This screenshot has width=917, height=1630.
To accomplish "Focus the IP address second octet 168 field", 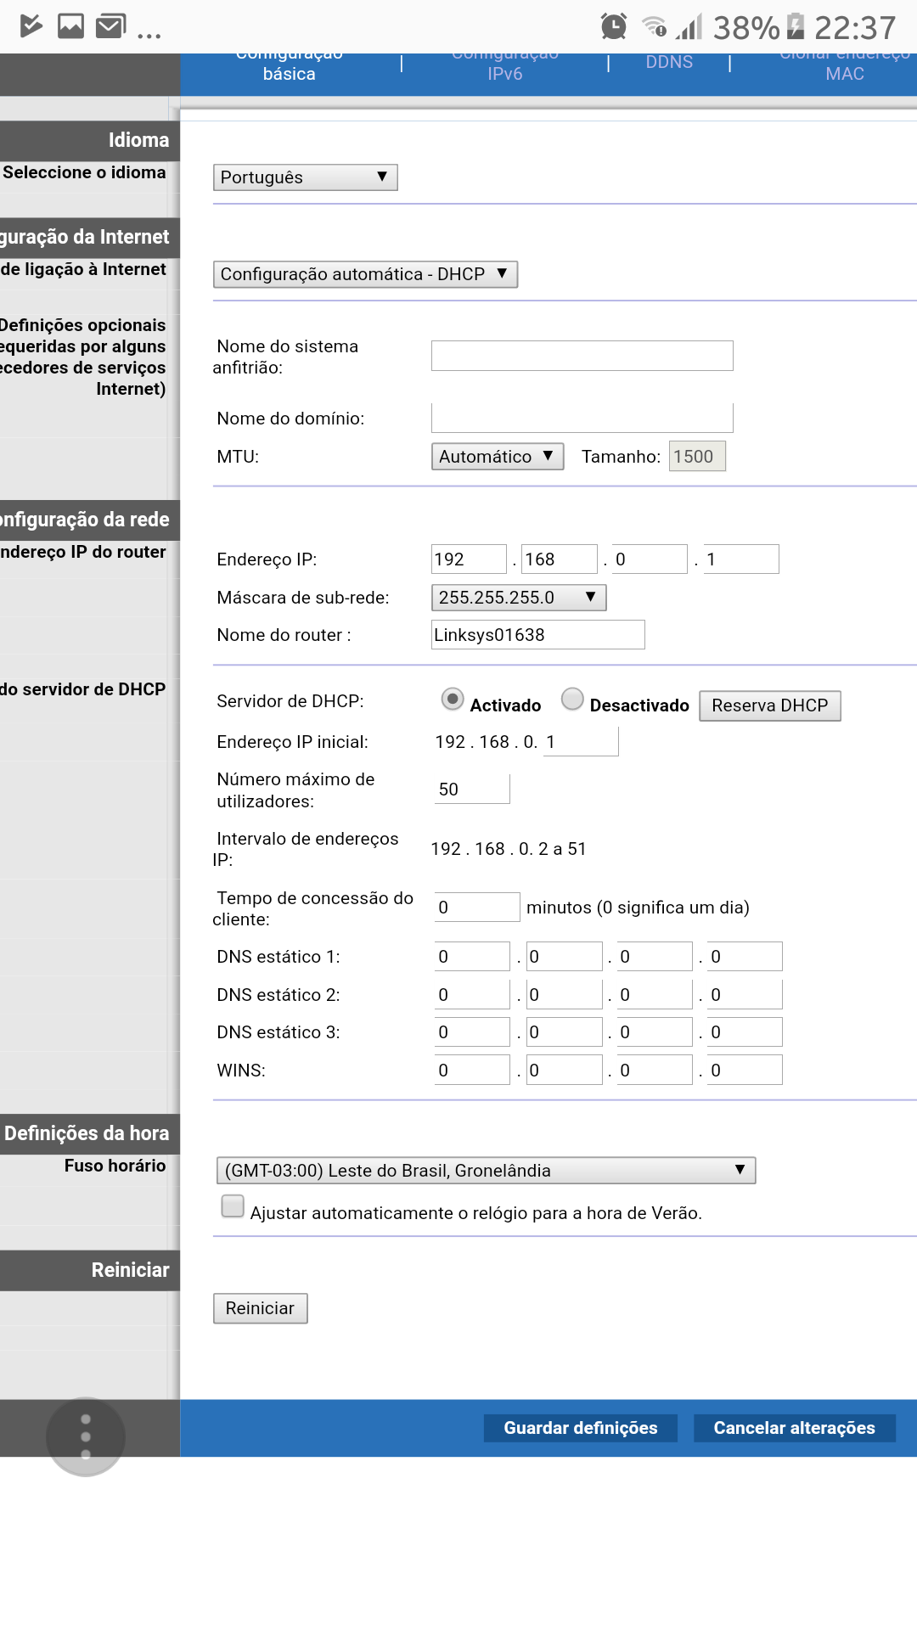I will [x=560, y=559].
